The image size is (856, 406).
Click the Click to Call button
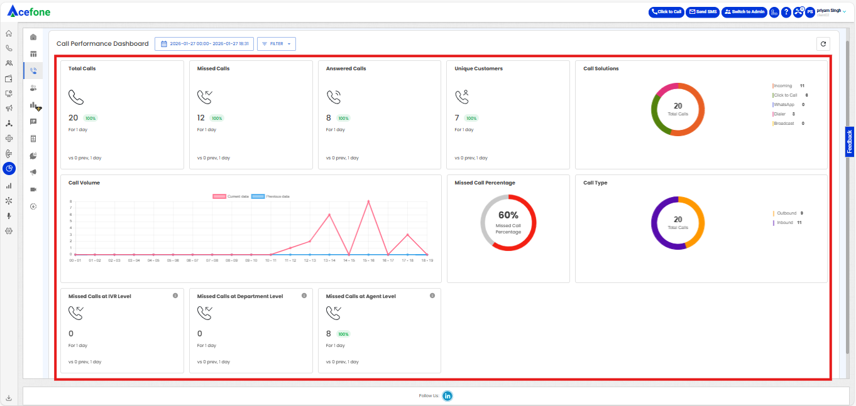[x=666, y=12]
